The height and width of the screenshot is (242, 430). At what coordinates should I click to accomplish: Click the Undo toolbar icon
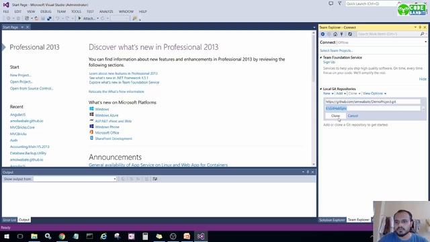click(x=57, y=18)
